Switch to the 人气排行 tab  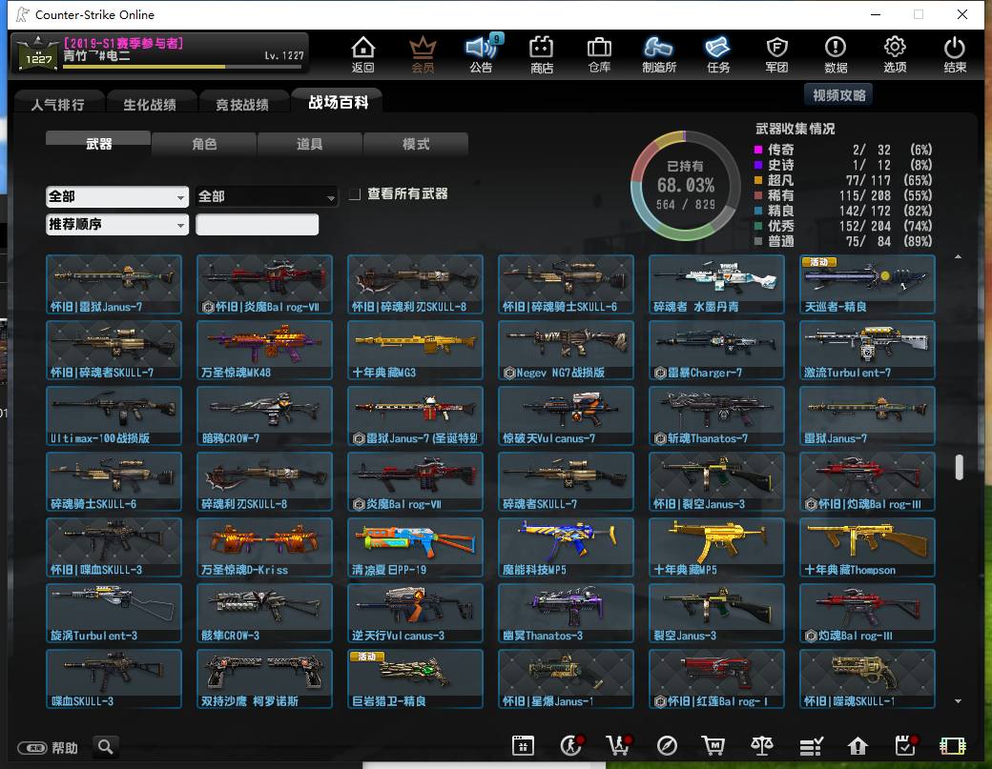pos(57,104)
